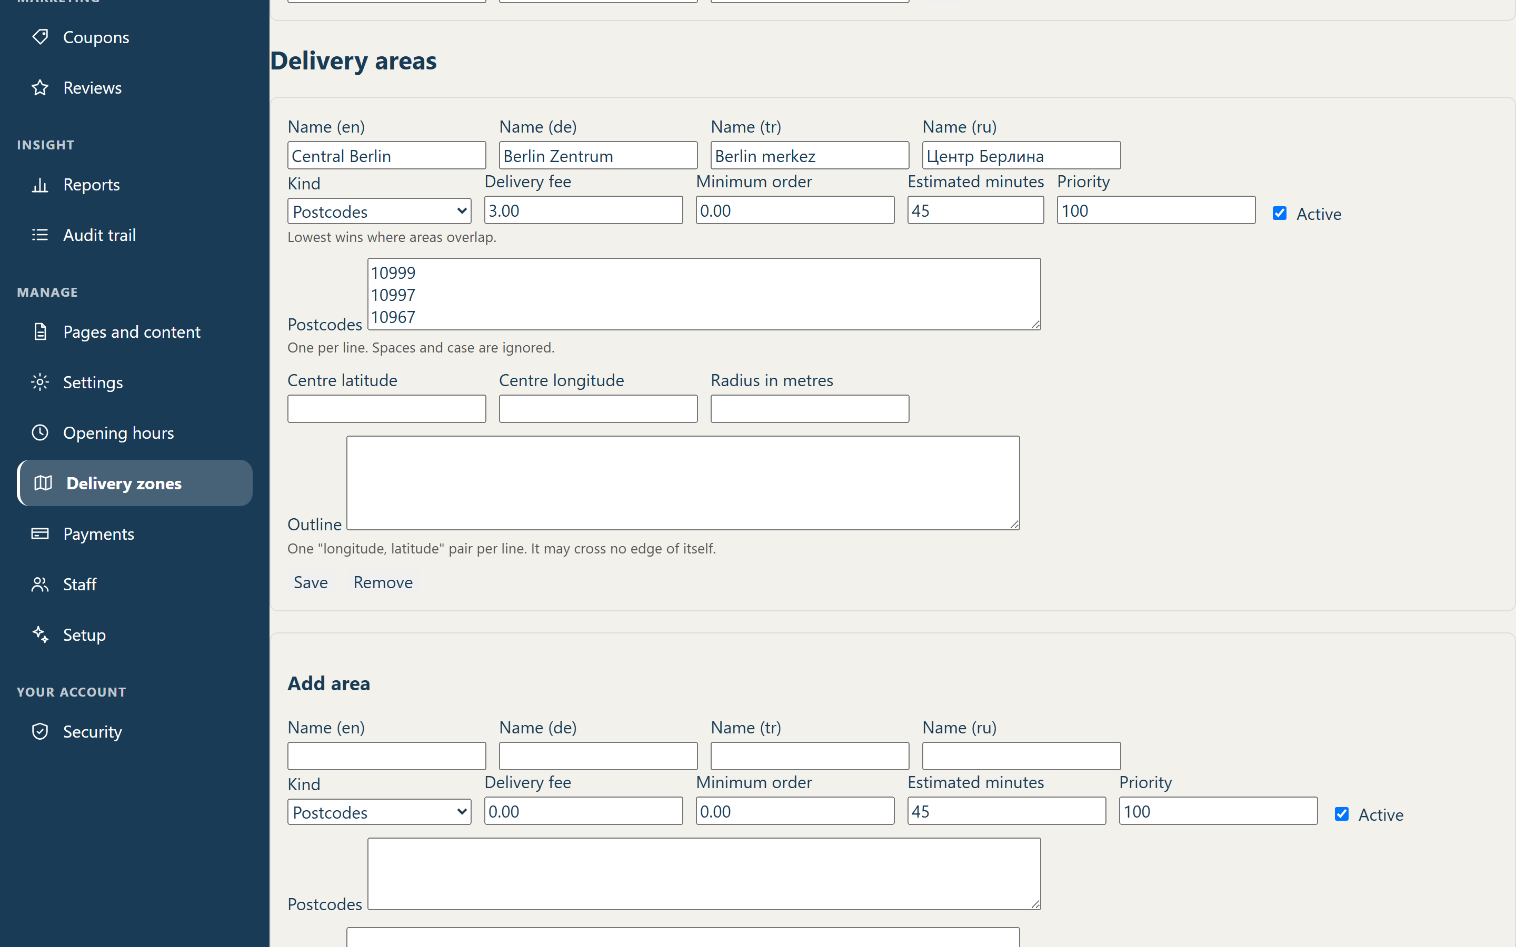Click the Staff people icon
This screenshot has width=1516, height=947.
tap(40, 585)
